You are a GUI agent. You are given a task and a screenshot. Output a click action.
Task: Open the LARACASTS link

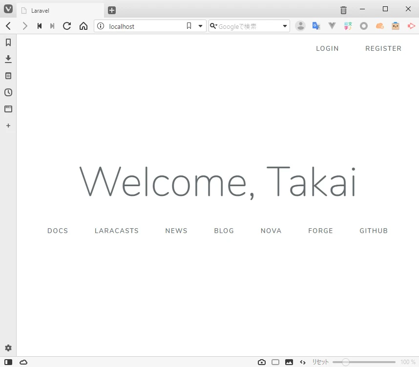(117, 231)
